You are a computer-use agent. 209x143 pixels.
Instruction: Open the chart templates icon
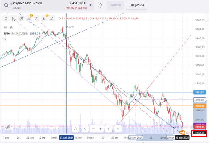pos(14,19)
